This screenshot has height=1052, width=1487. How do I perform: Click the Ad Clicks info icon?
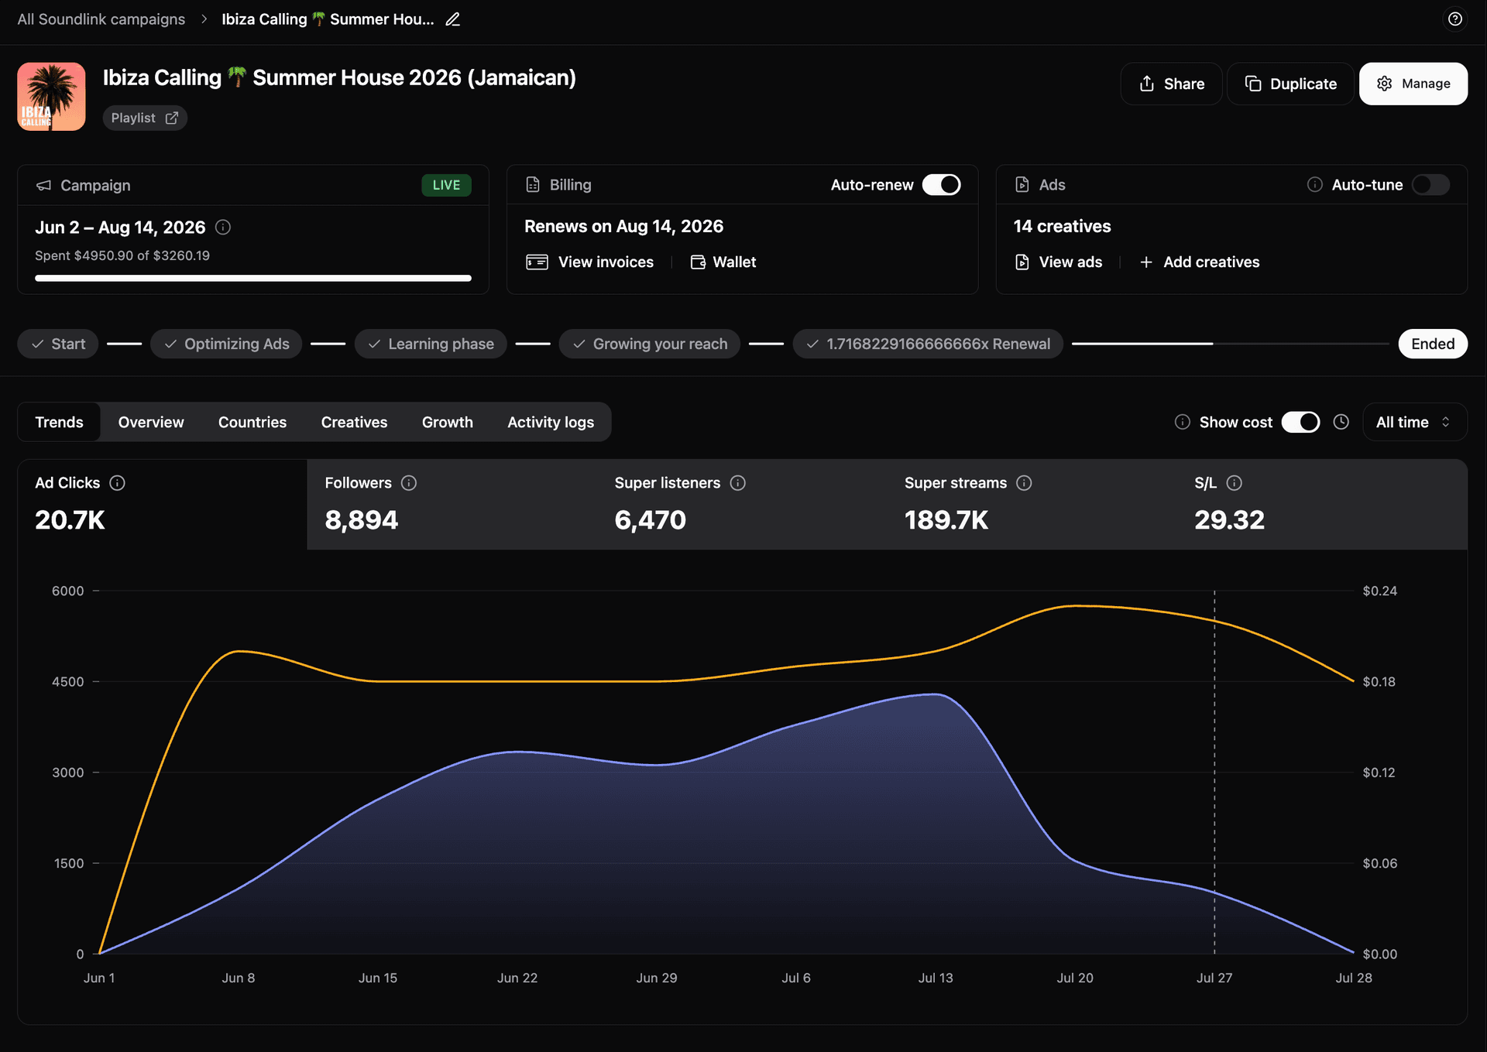point(118,483)
